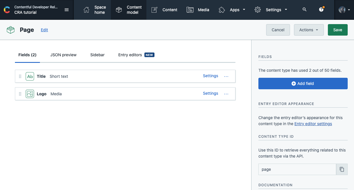354x190 pixels.
Task: Click the short text Ab icon on Title
Action: tap(30, 76)
